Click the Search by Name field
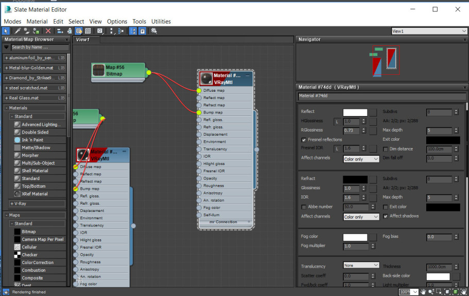The height and width of the screenshot is (296, 469). [40, 47]
